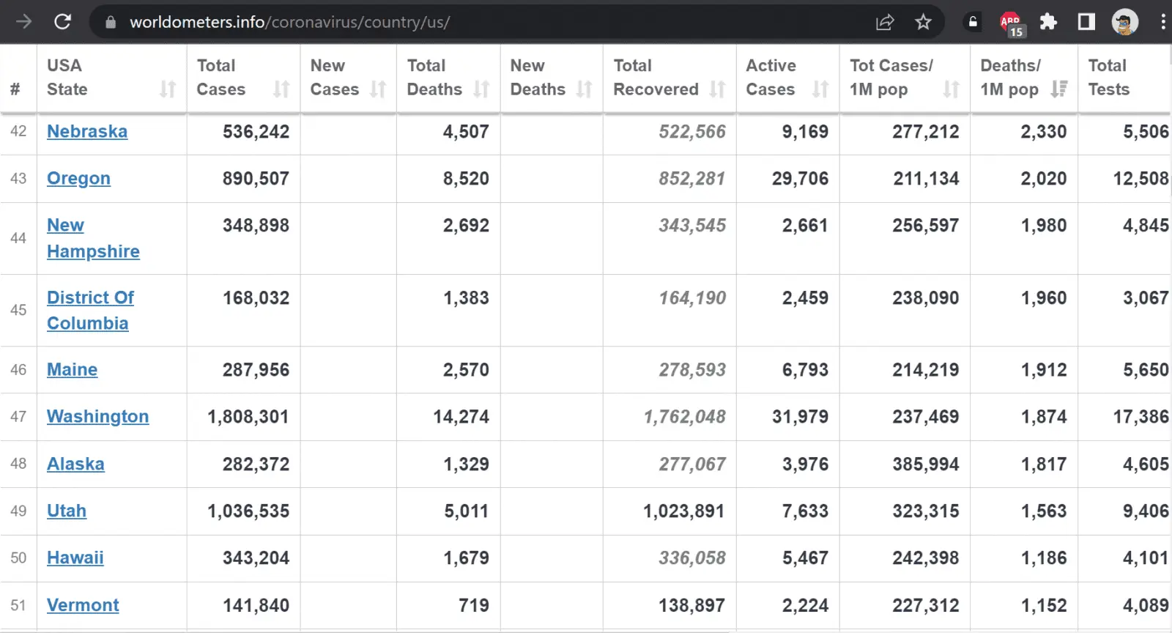Open the ABP ad blocker extension
The width and height of the screenshot is (1172, 633).
1011,23
